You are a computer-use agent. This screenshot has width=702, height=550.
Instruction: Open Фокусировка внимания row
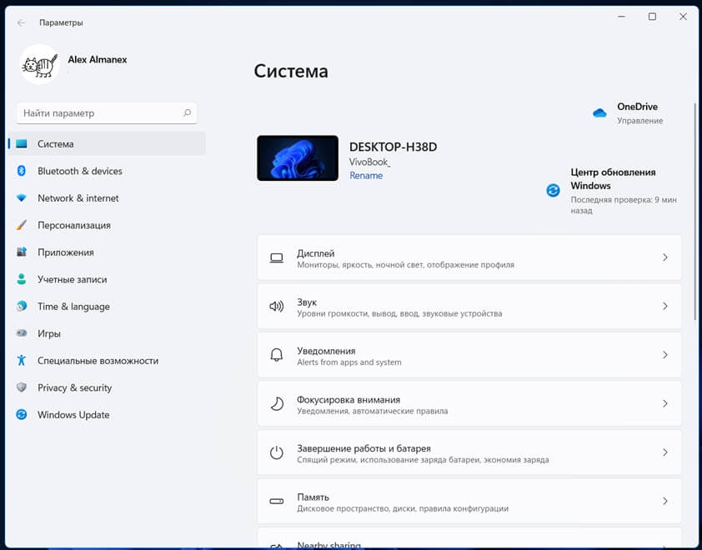[x=469, y=403]
